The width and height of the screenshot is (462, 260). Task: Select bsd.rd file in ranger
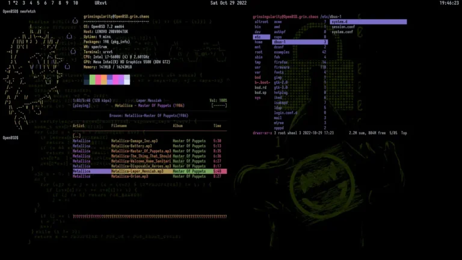[x=260, y=87]
